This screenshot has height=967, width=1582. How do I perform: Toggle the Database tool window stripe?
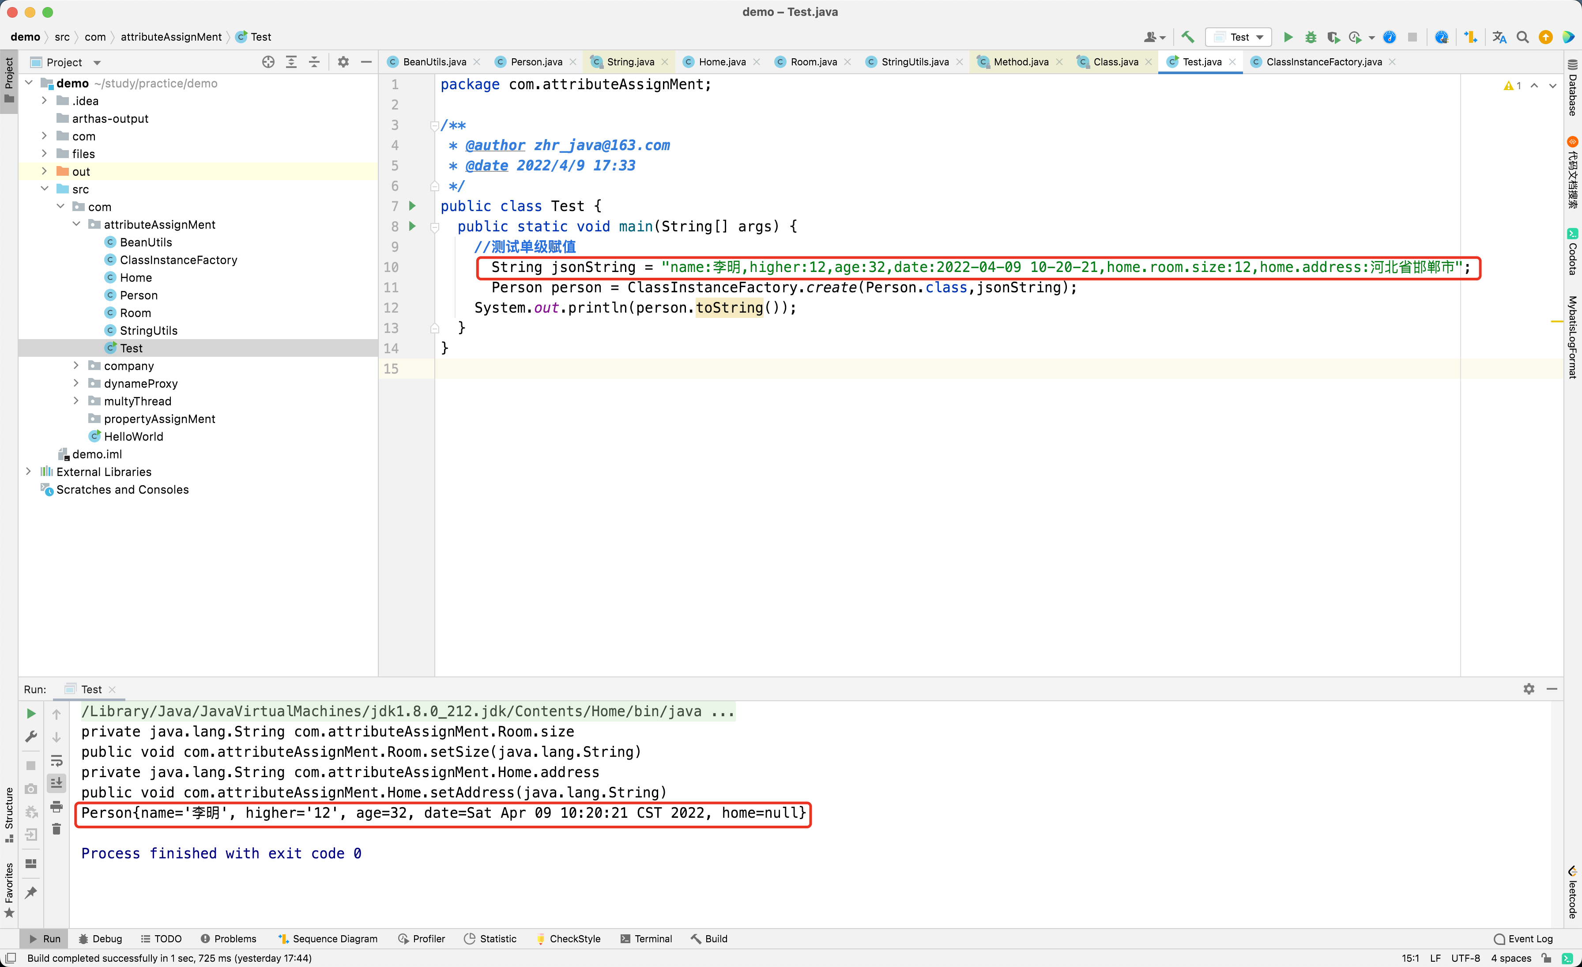pos(1572,88)
